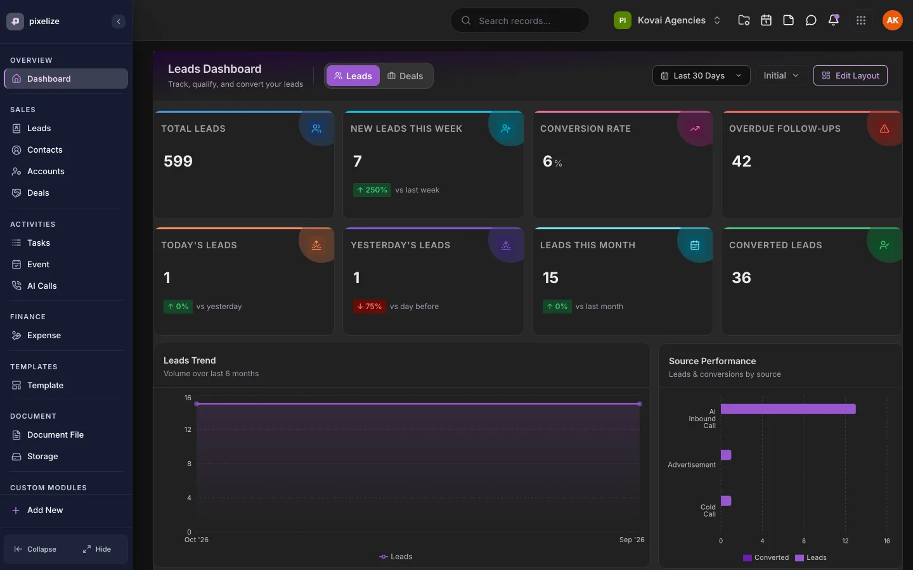Click the New Leads This Week icon
The width and height of the screenshot is (913, 570).
tap(506, 129)
